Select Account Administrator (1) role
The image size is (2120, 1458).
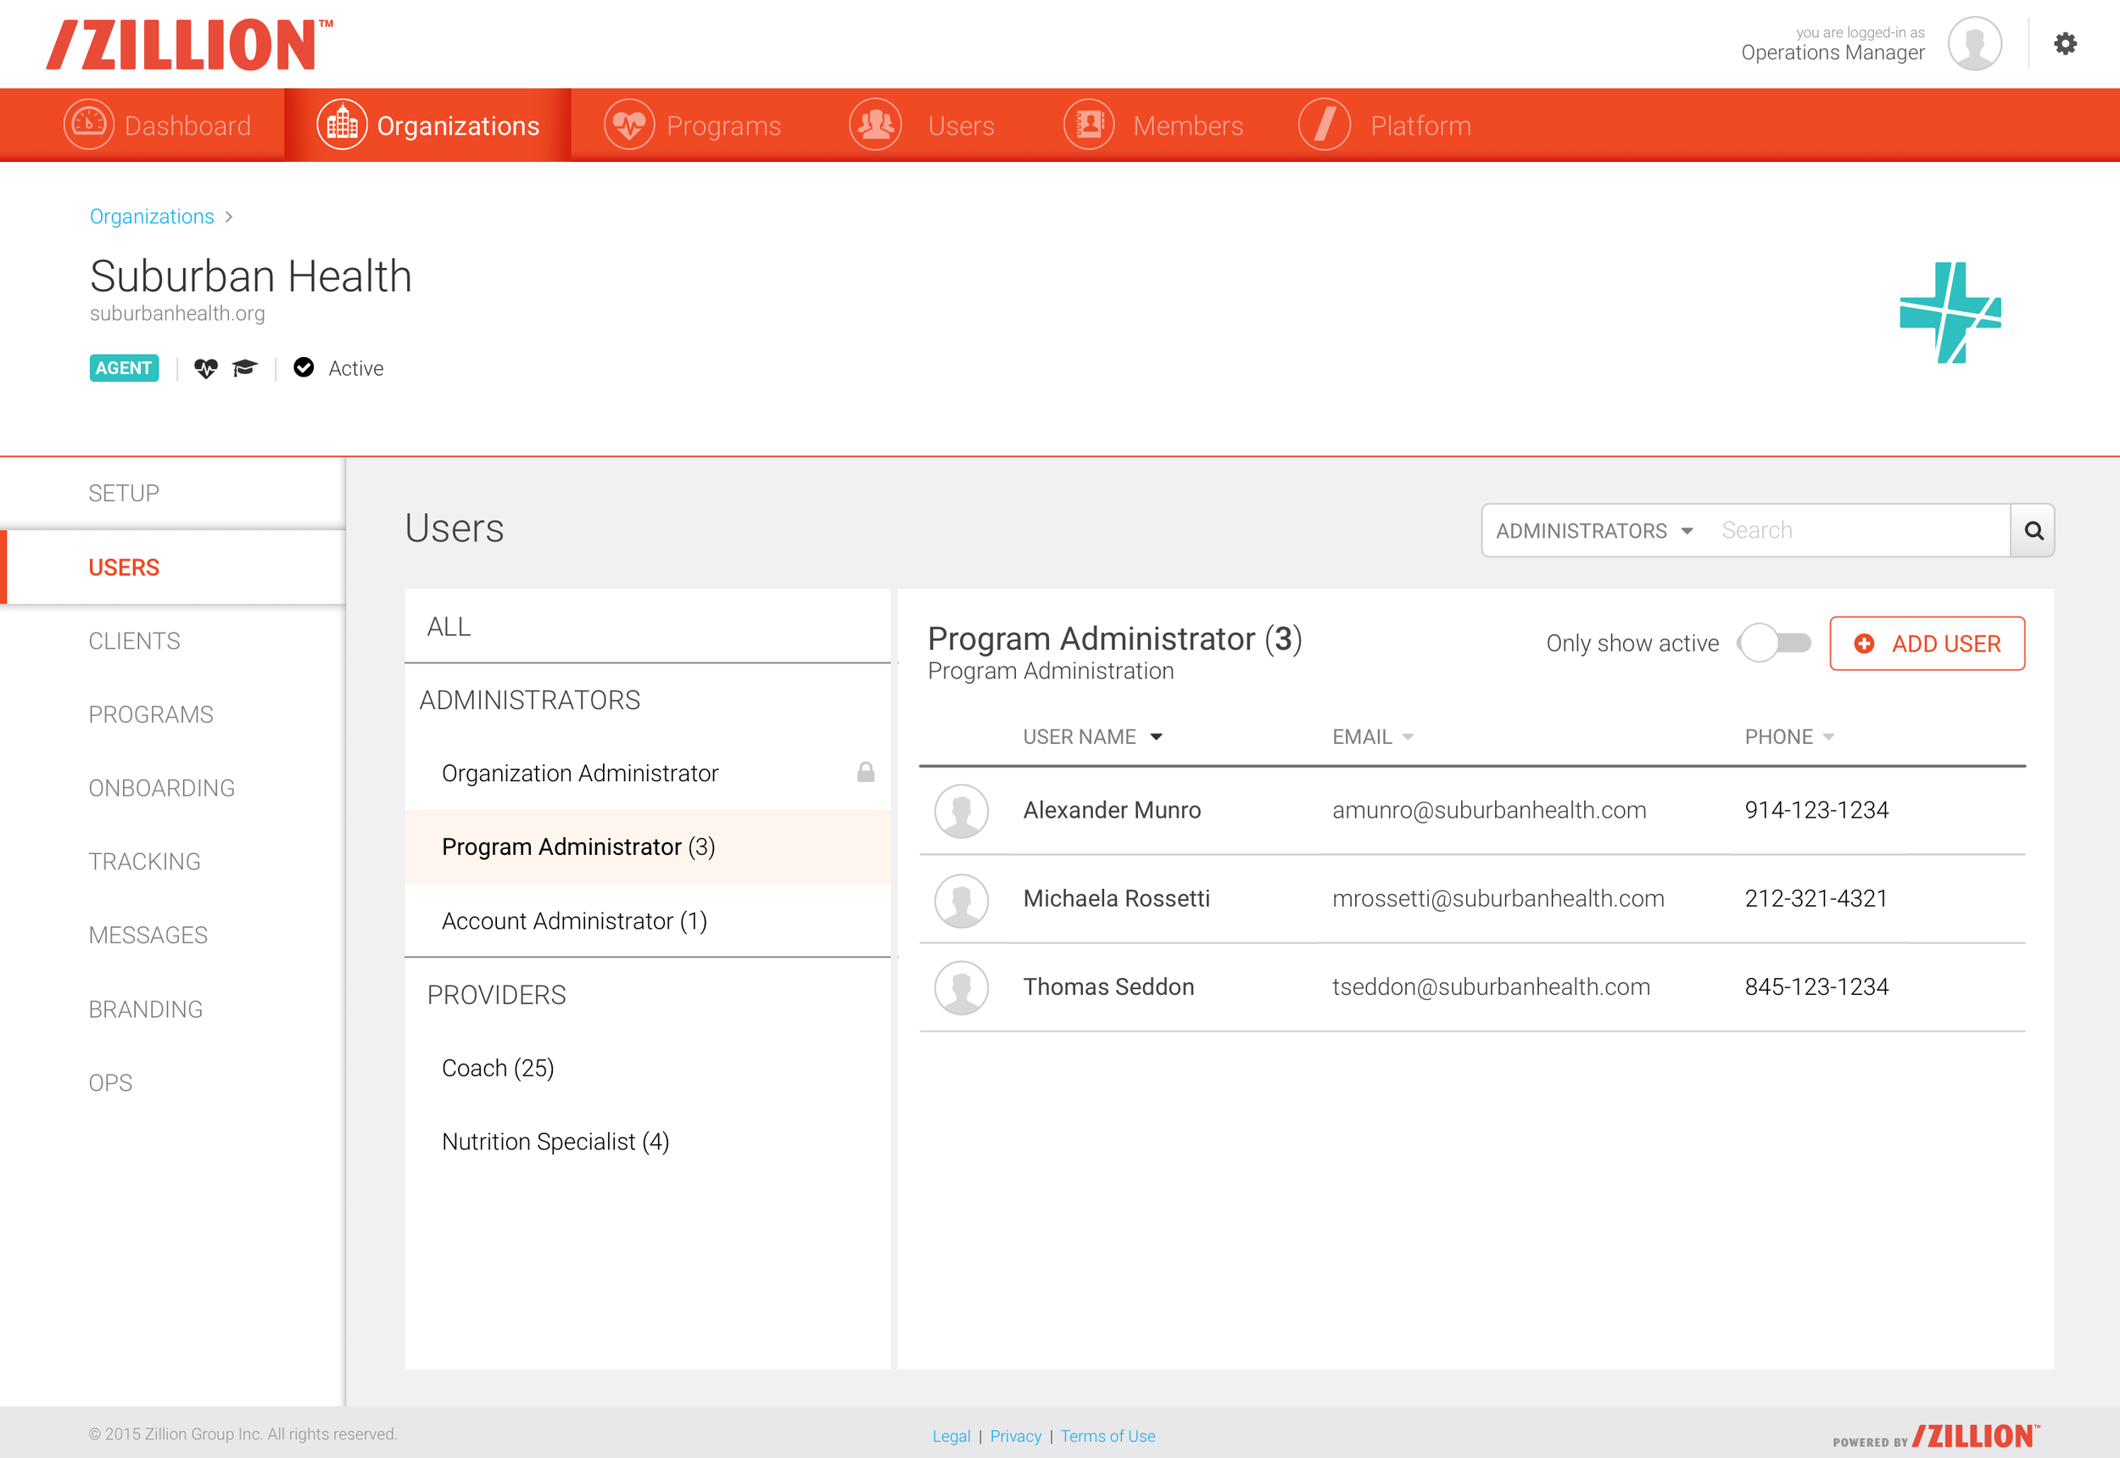pos(575,921)
